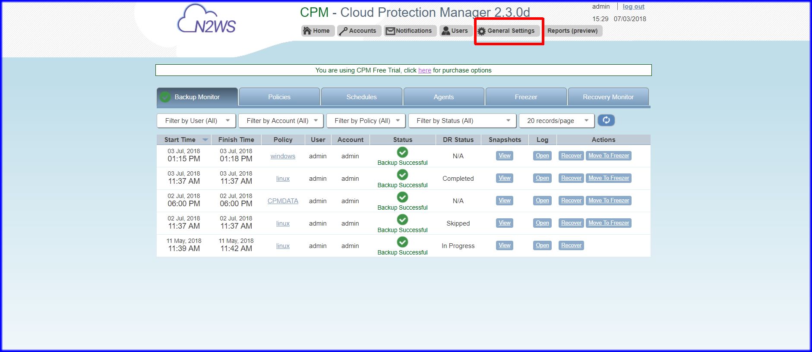Switch to the Recovery Monitor tab
The image size is (812, 352).
click(608, 97)
